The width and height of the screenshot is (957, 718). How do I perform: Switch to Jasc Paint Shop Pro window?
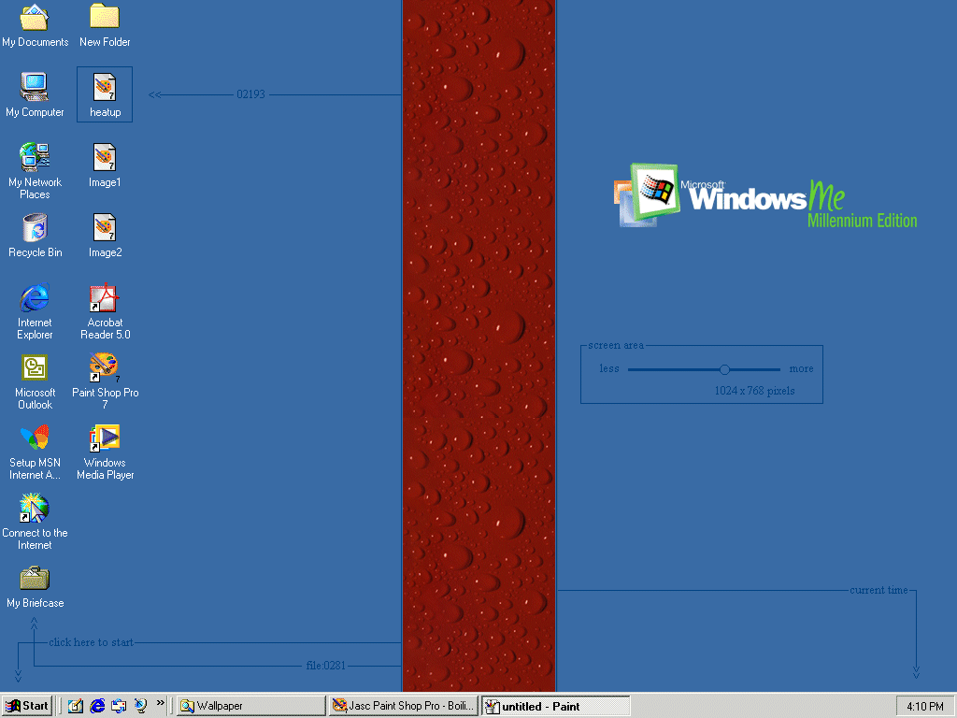[404, 706]
